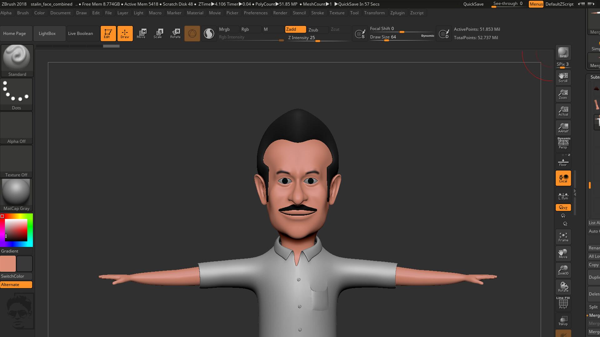This screenshot has width=600, height=337.
Task: Open the Zplugin menu
Action: click(397, 13)
